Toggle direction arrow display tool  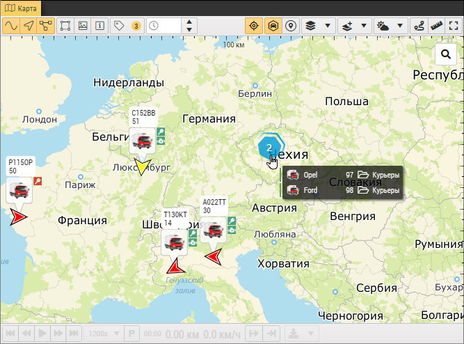coord(29,26)
